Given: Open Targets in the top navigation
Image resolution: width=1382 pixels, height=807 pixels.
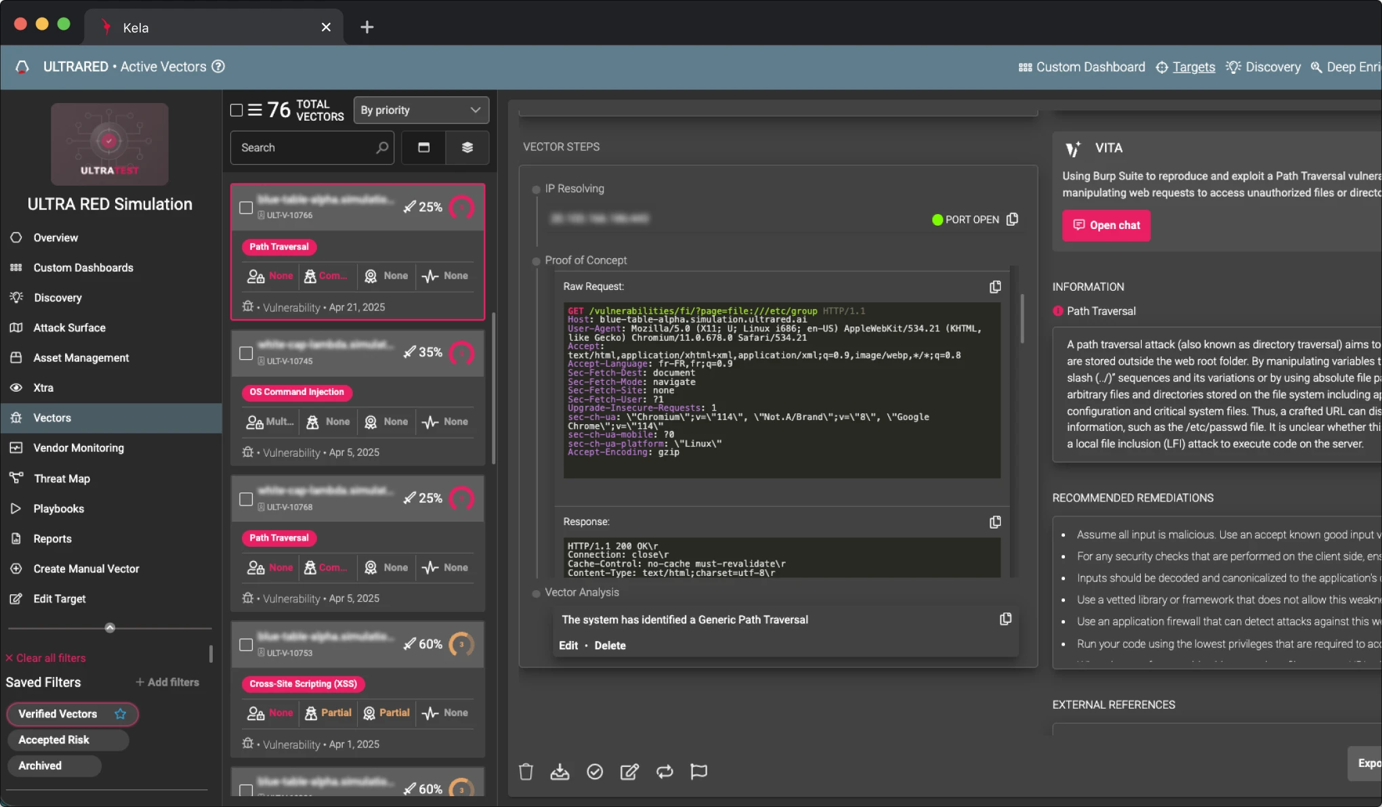Looking at the screenshot, I should click(x=1186, y=67).
